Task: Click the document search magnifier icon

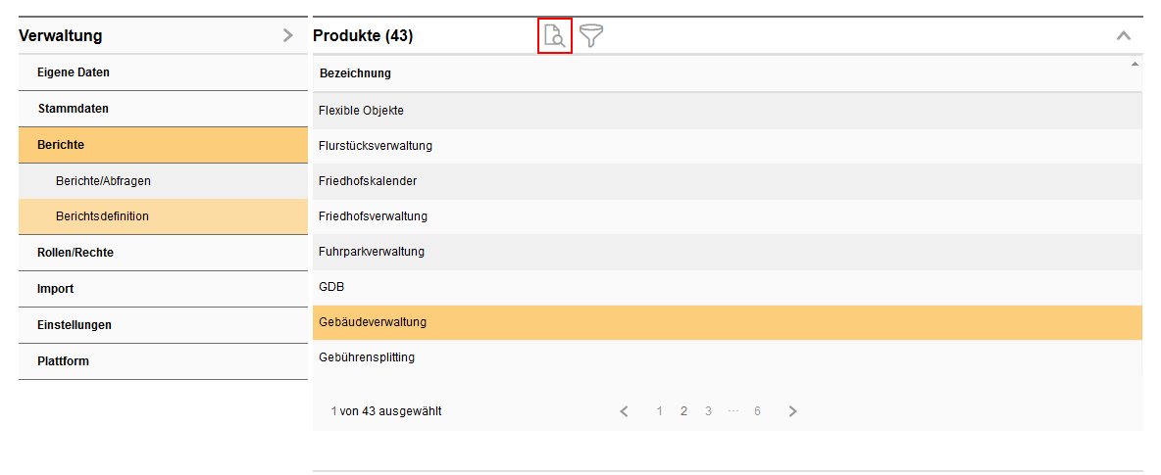Action: coord(555,37)
